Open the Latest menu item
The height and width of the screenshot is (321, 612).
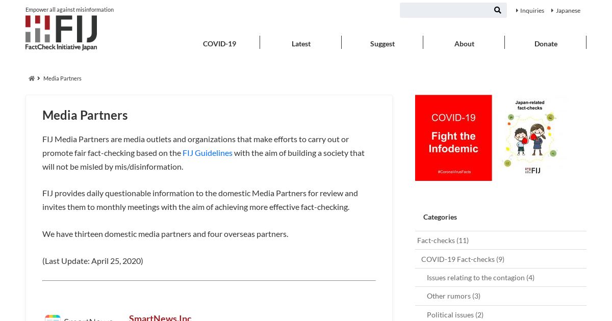pyautogui.click(x=301, y=44)
